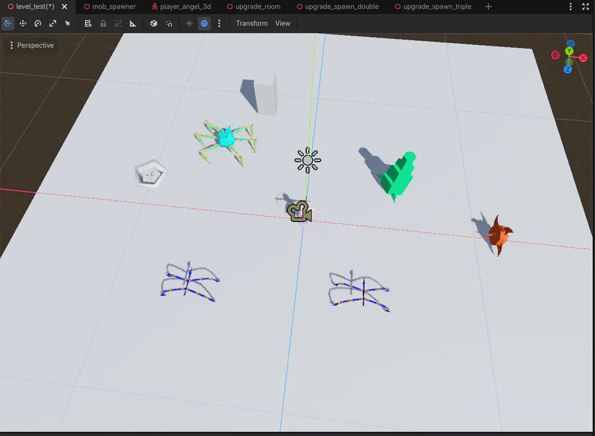Open the Transform menu
Screen dimensions: 595x436
click(x=252, y=24)
